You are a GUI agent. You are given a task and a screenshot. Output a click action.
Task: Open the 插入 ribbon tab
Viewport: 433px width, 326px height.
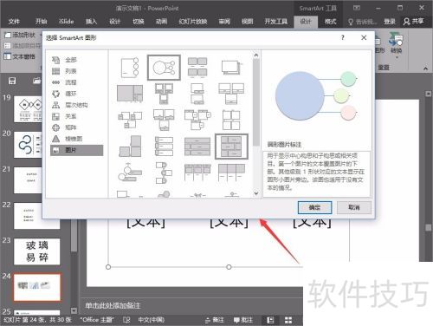(x=91, y=22)
